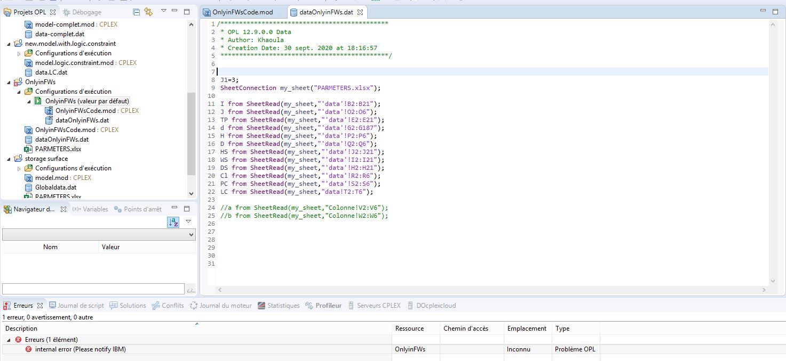Expand Configurations d'exécution under new.model.with.logic.constraint

[19, 53]
